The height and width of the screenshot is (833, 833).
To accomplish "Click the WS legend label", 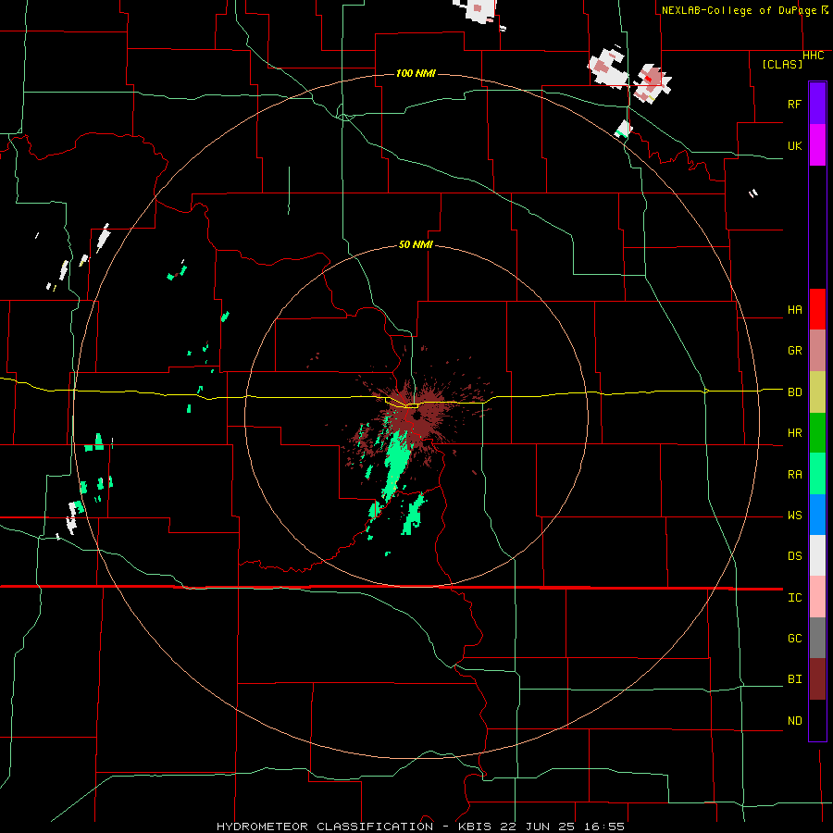I will [x=794, y=516].
